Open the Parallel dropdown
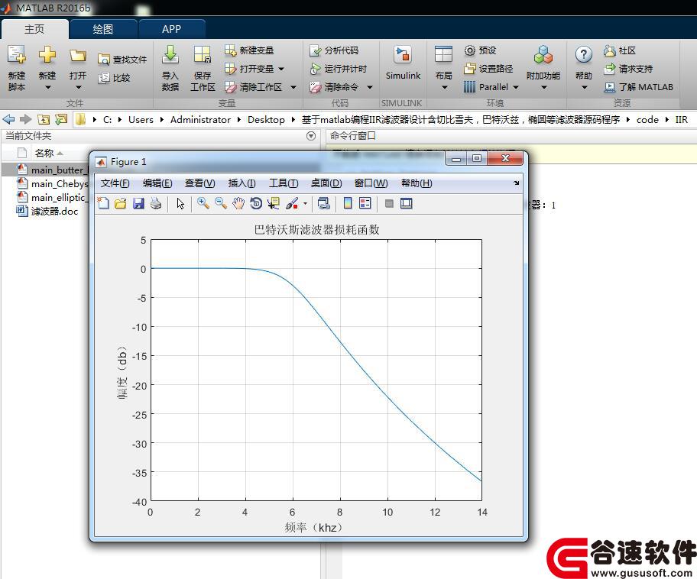 click(516, 87)
